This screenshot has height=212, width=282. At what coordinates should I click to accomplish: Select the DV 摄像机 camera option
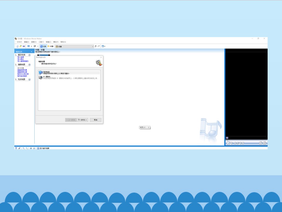69,77
